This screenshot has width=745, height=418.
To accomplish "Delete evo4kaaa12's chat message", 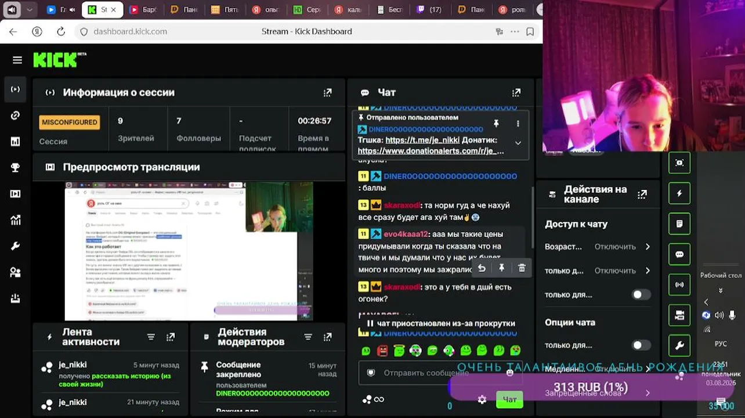I will pyautogui.click(x=522, y=268).
